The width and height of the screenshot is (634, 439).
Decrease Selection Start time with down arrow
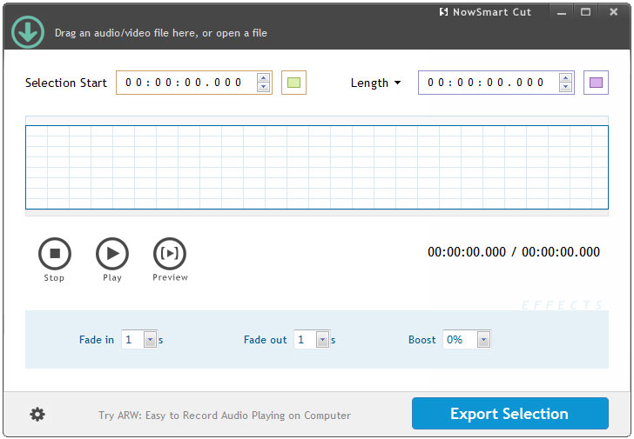[x=263, y=87]
